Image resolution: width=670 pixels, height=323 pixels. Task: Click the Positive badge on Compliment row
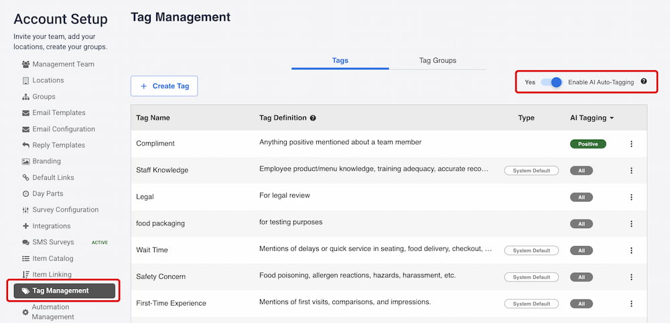pyautogui.click(x=588, y=144)
